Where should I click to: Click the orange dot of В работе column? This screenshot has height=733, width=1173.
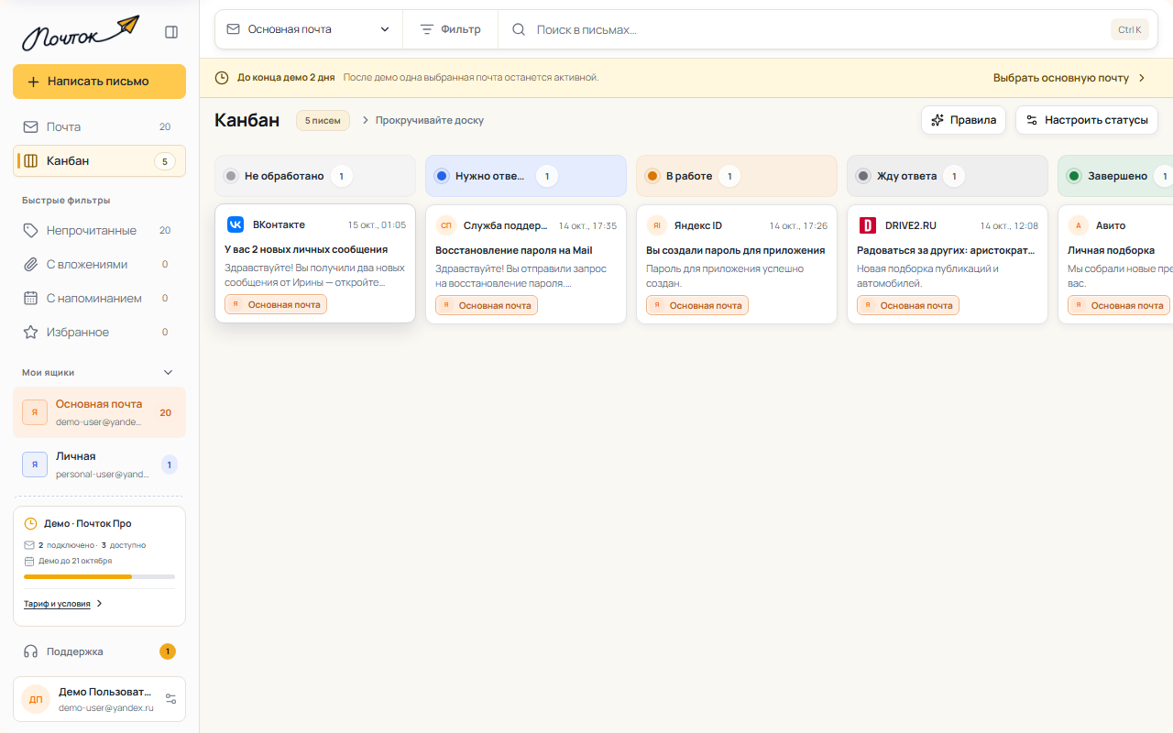point(652,176)
